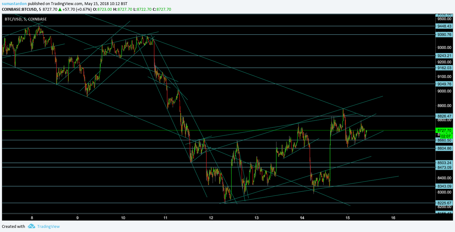Click the green current price label 8727.70
This screenshot has height=232, width=455.
click(x=445, y=130)
